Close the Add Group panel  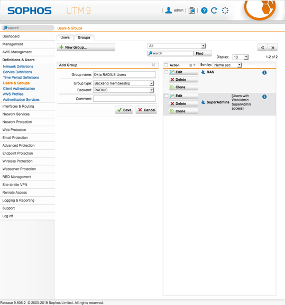point(153,65)
